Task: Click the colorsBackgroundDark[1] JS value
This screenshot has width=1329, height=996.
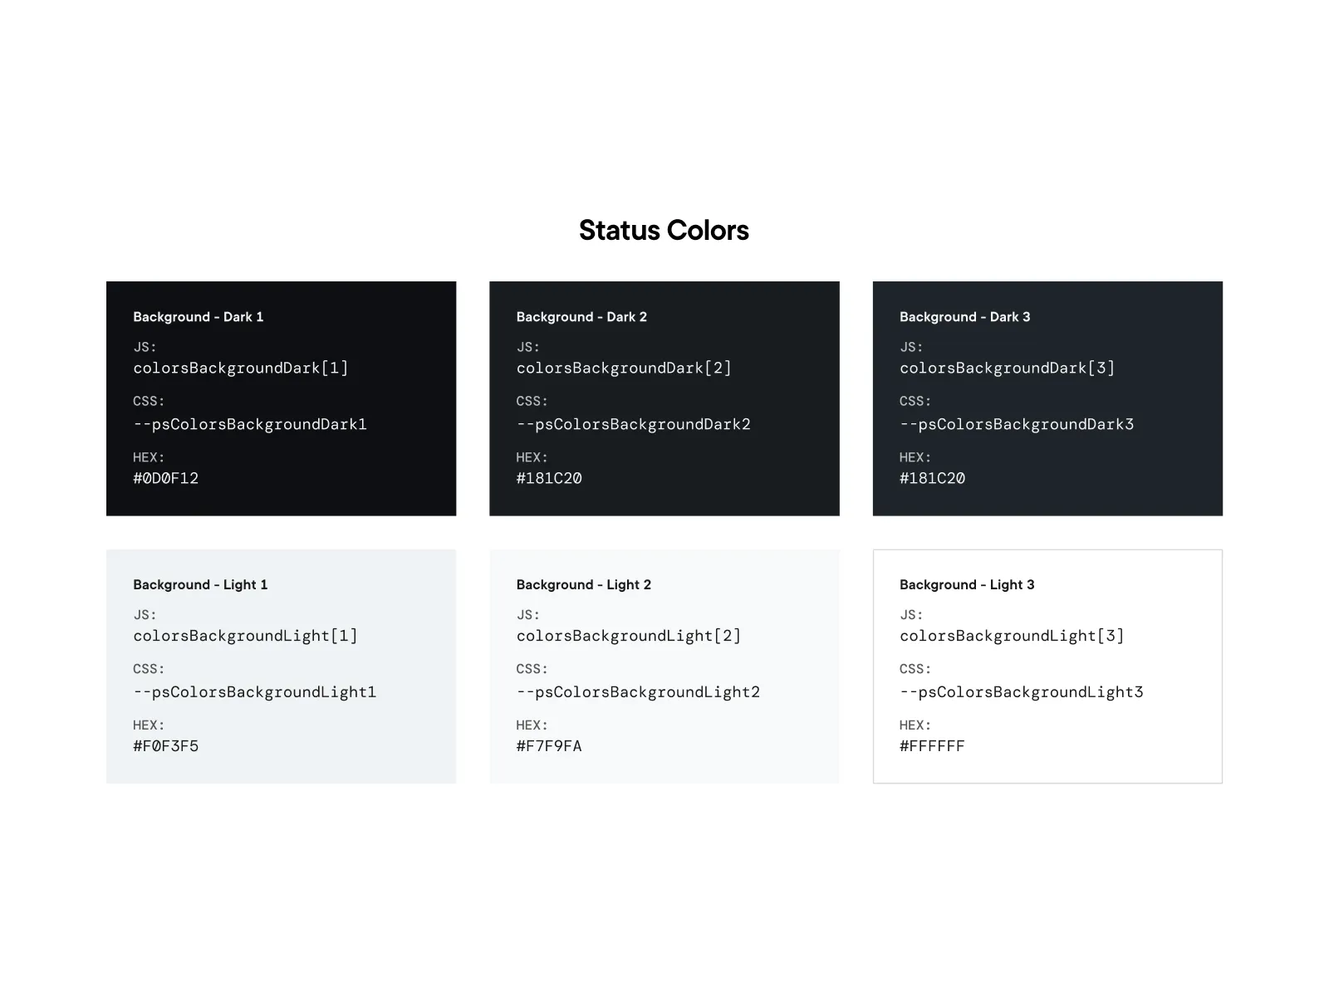Action: click(240, 368)
